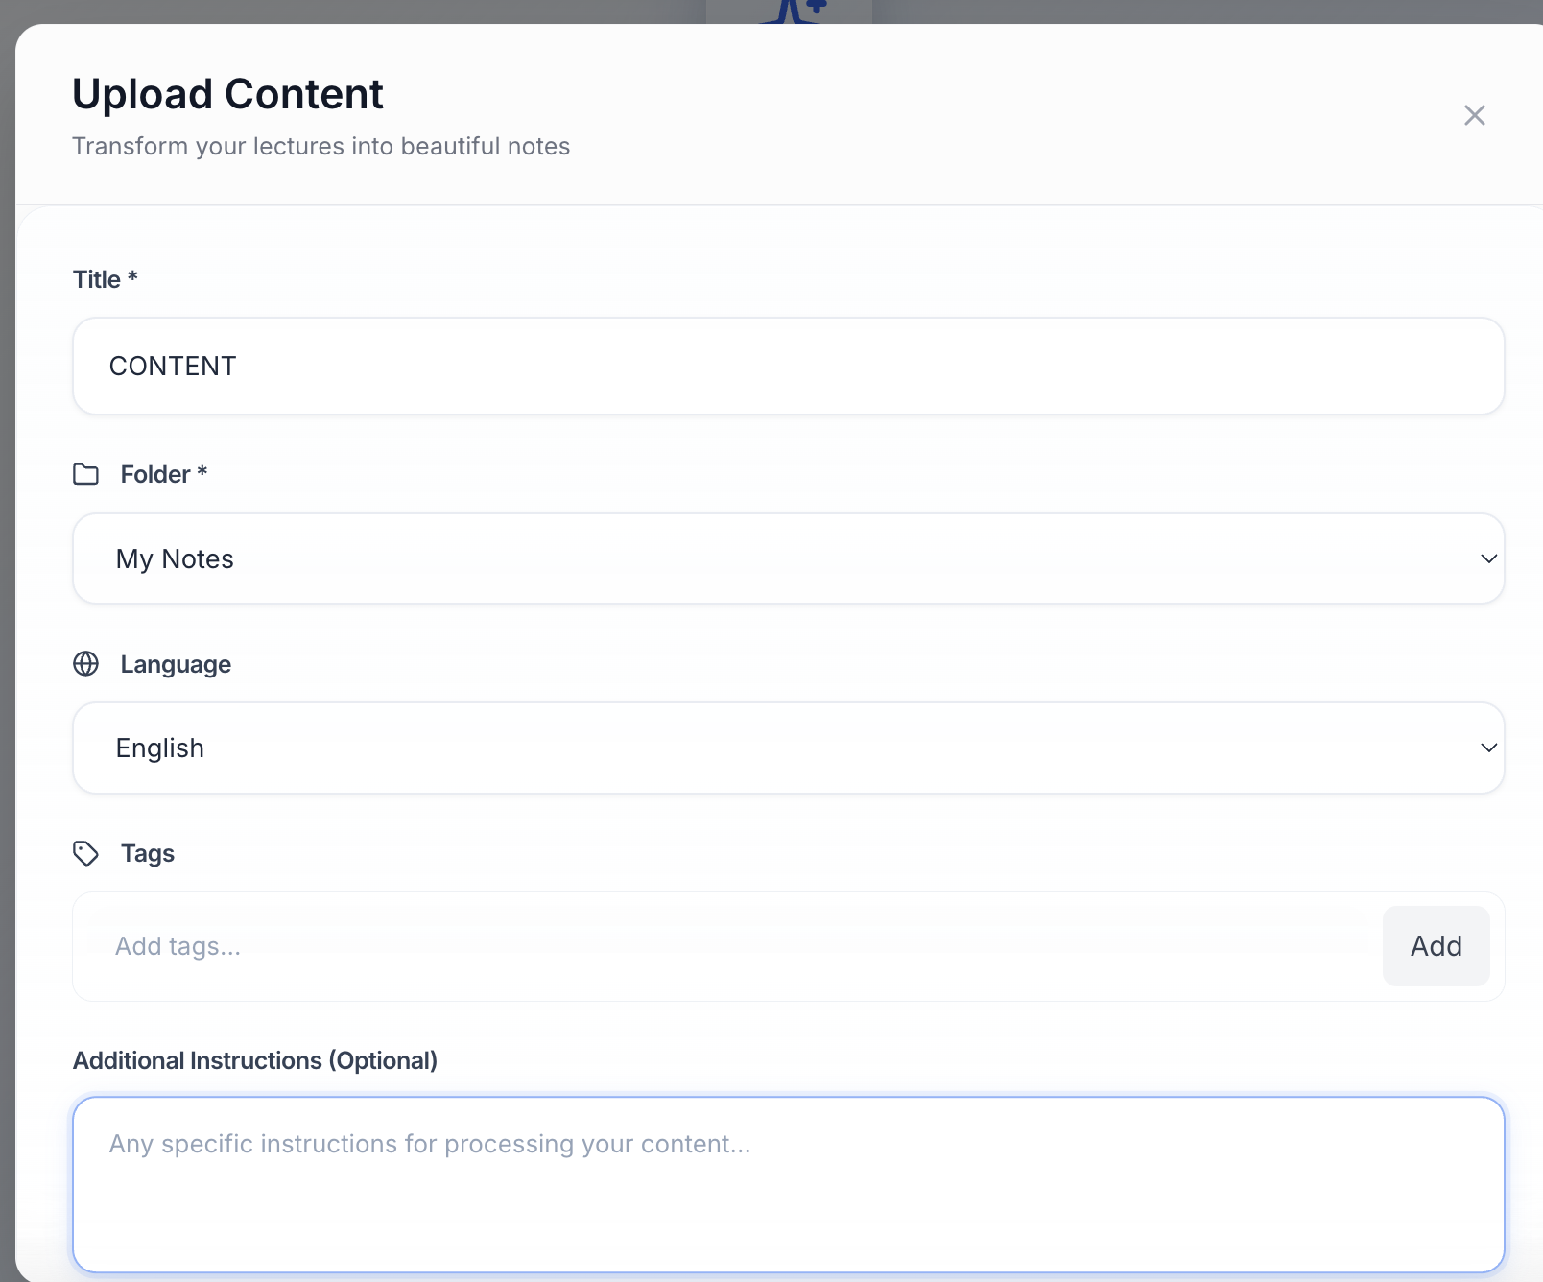Open the Folder dropdown showing My Notes
The image size is (1543, 1282).
[789, 558]
